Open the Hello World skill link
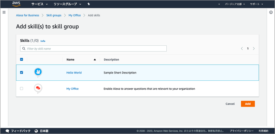Image resolution: width=275 pixels, height=134 pixels. coord(74,72)
